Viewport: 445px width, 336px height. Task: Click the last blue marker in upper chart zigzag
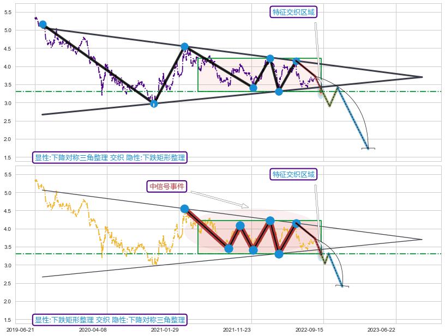(296, 62)
